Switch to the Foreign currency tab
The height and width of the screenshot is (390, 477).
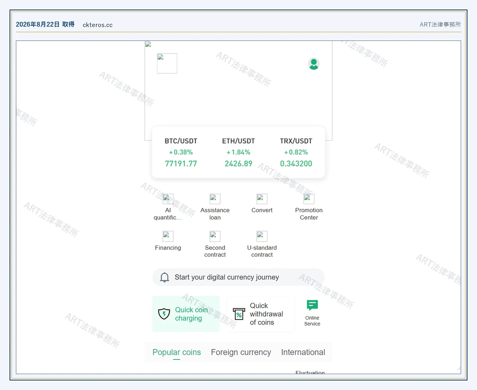point(241,352)
